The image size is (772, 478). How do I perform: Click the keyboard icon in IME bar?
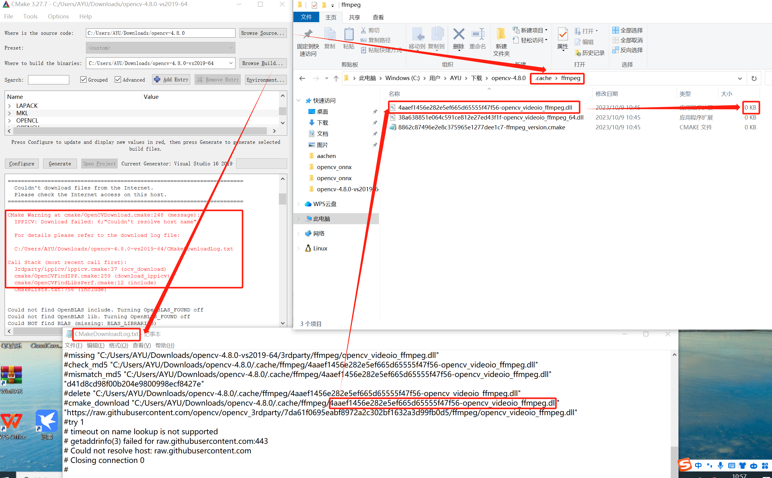click(731, 465)
